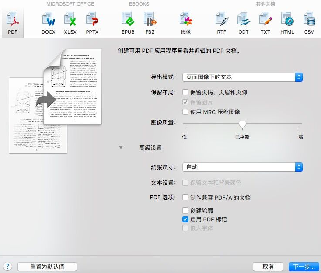The height and width of the screenshot is (273, 321).
Task: Choose the TXT plain text icon
Action: pyautogui.click(x=265, y=23)
